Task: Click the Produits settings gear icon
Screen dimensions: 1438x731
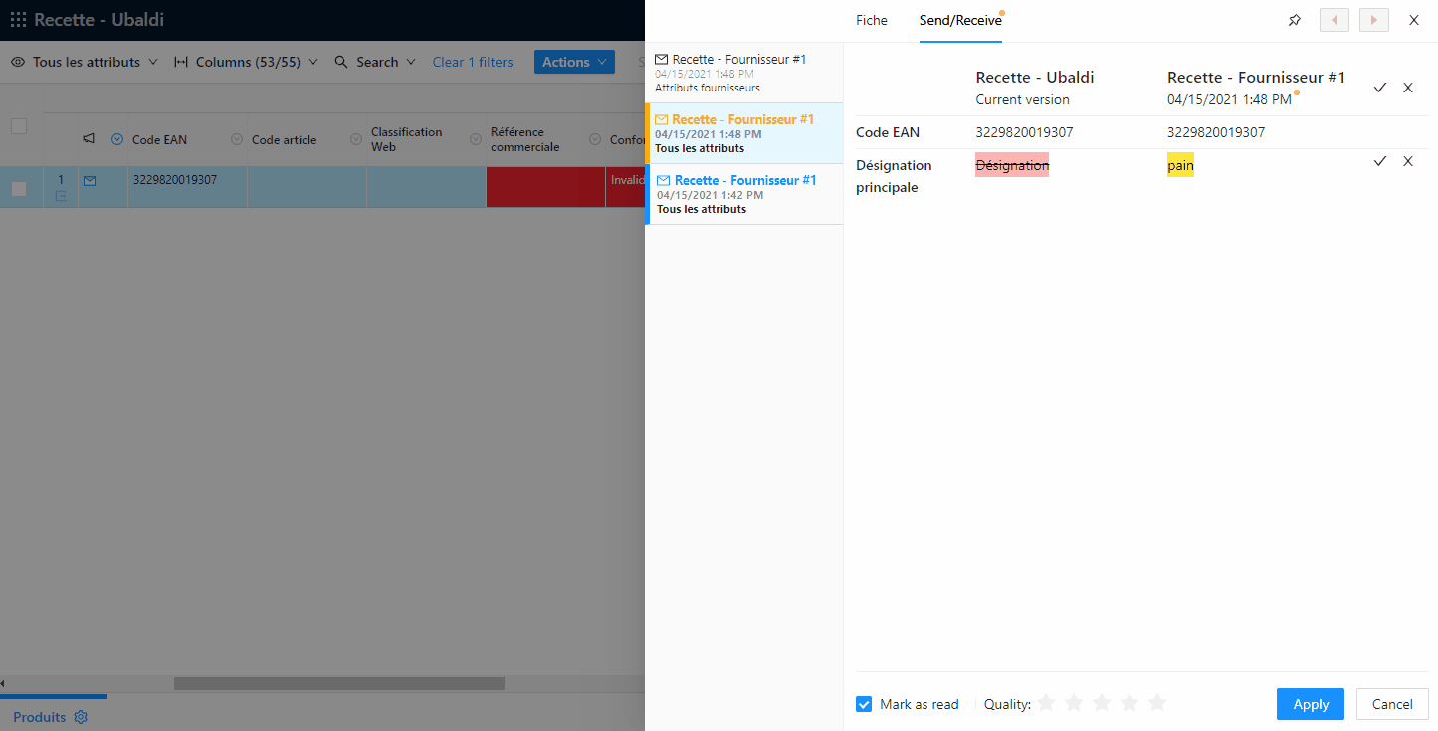Action: [82, 717]
